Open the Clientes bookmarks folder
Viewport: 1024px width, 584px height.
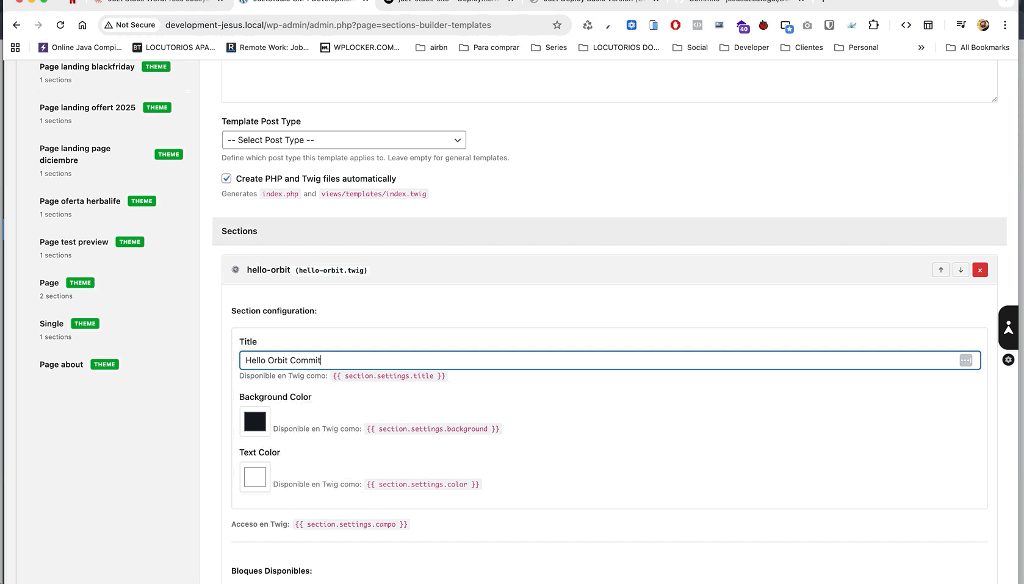801,48
